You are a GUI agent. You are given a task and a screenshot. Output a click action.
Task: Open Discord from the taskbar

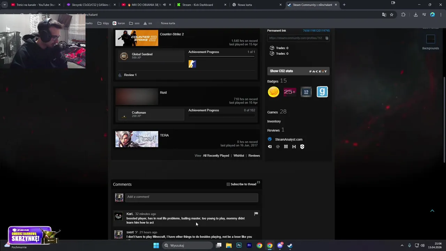pyautogui.click(x=280, y=245)
